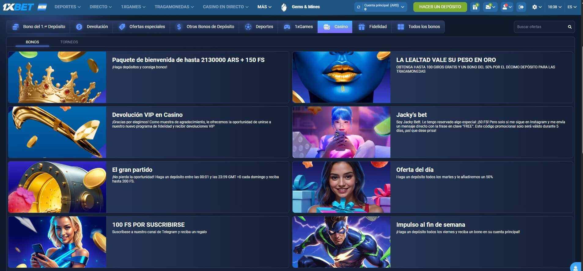The width and height of the screenshot is (583, 271).
Task: Click the football Deportes icon
Action: [x=248, y=27]
